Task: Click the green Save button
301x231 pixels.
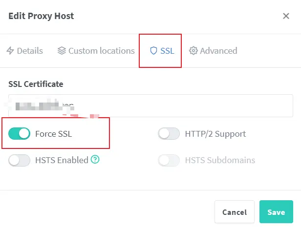Action: (276, 212)
